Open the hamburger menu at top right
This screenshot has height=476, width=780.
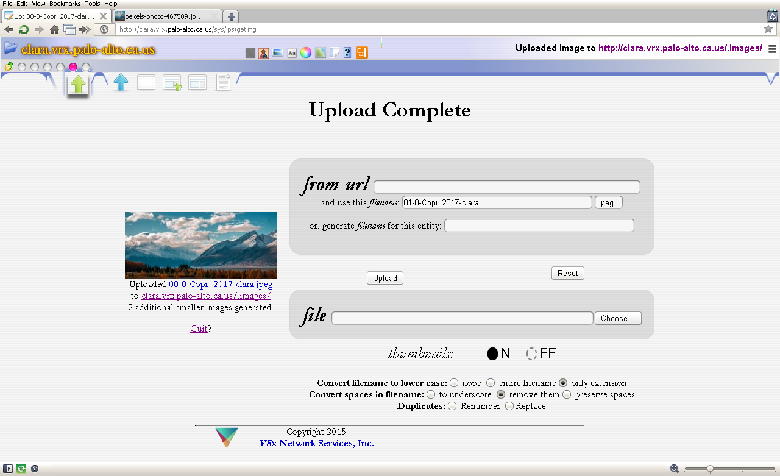point(772,49)
